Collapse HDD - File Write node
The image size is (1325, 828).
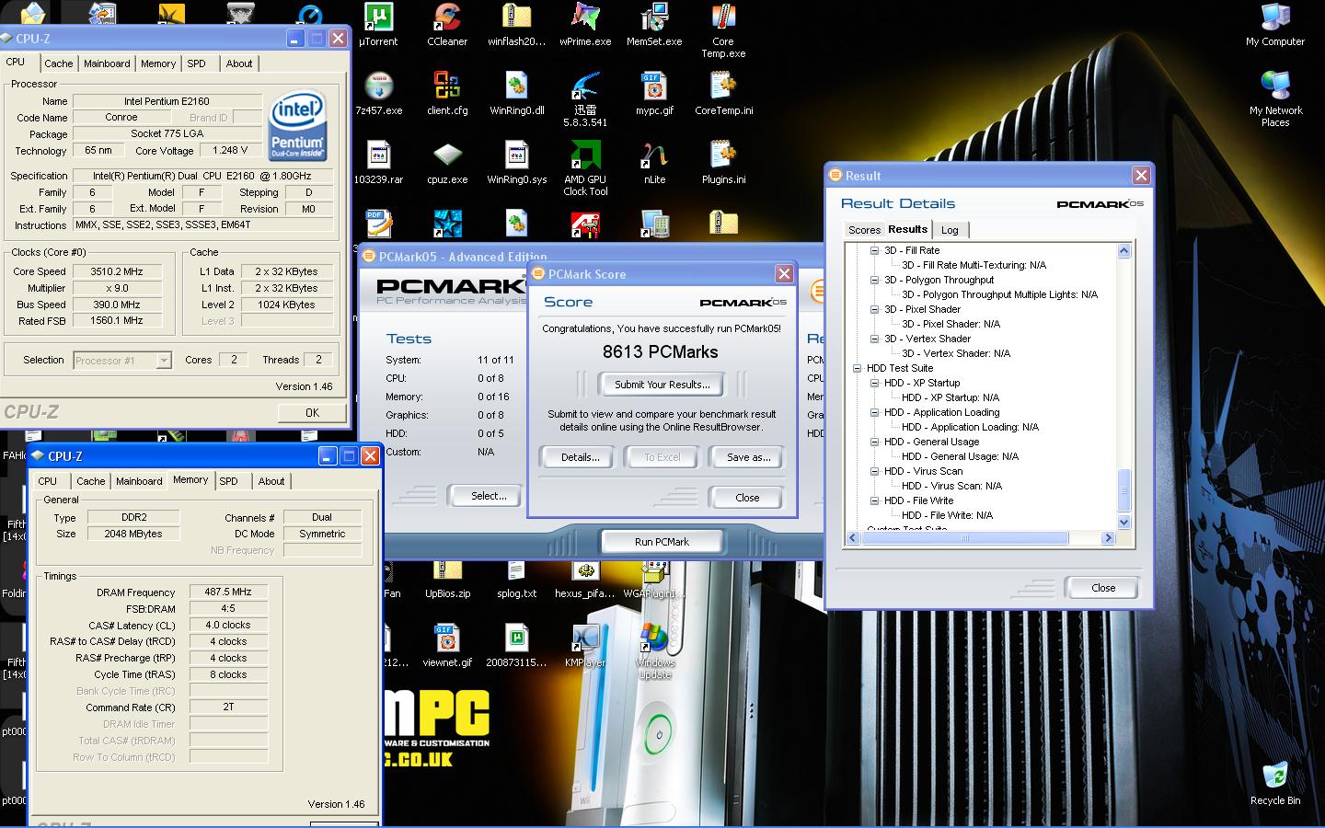tap(875, 500)
